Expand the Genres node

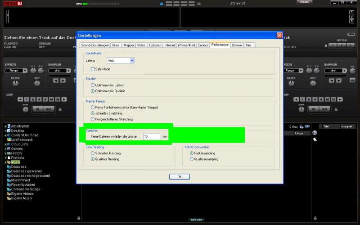[x=5, y=149]
